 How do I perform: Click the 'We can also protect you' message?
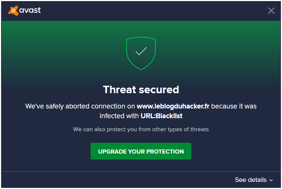click(x=141, y=129)
